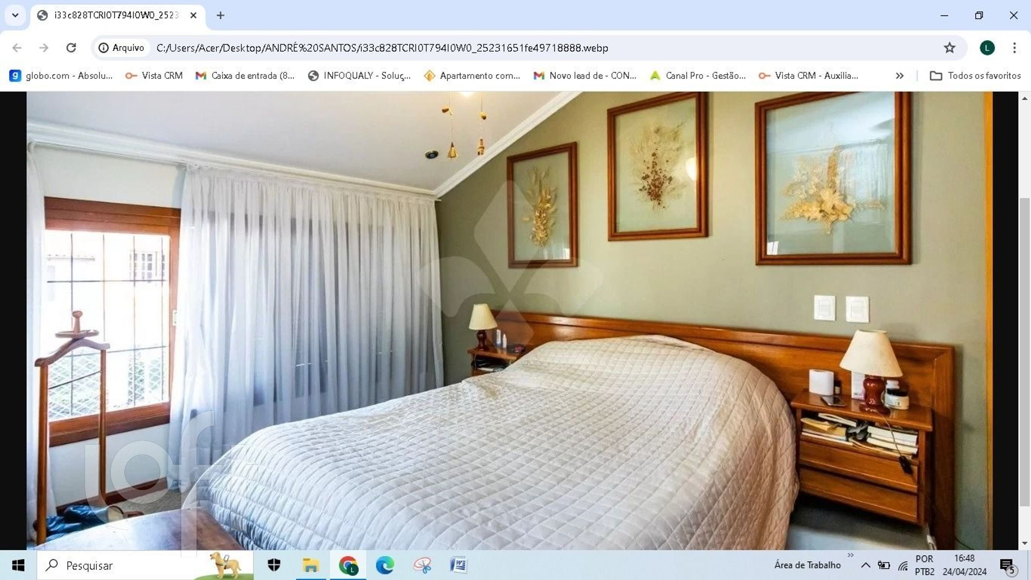The image size is (1031, 580).
Task: Open Vista CRM bookmark
Action: click(x=154, y=76)
